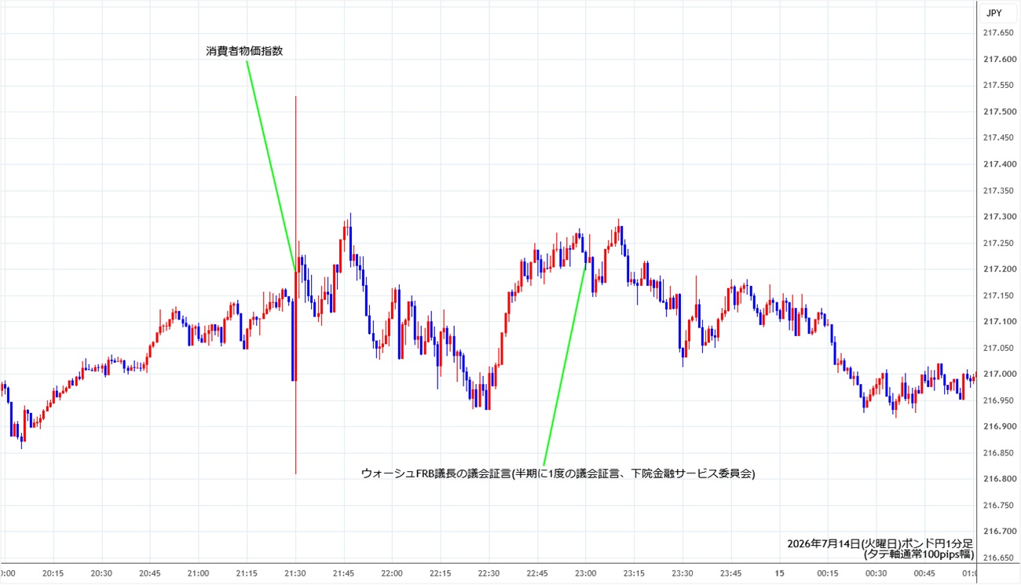The width and height of the screenshot is (1021, 585).
Task: Click the 23:15 time axis label
Action: (x=633, y=573)
